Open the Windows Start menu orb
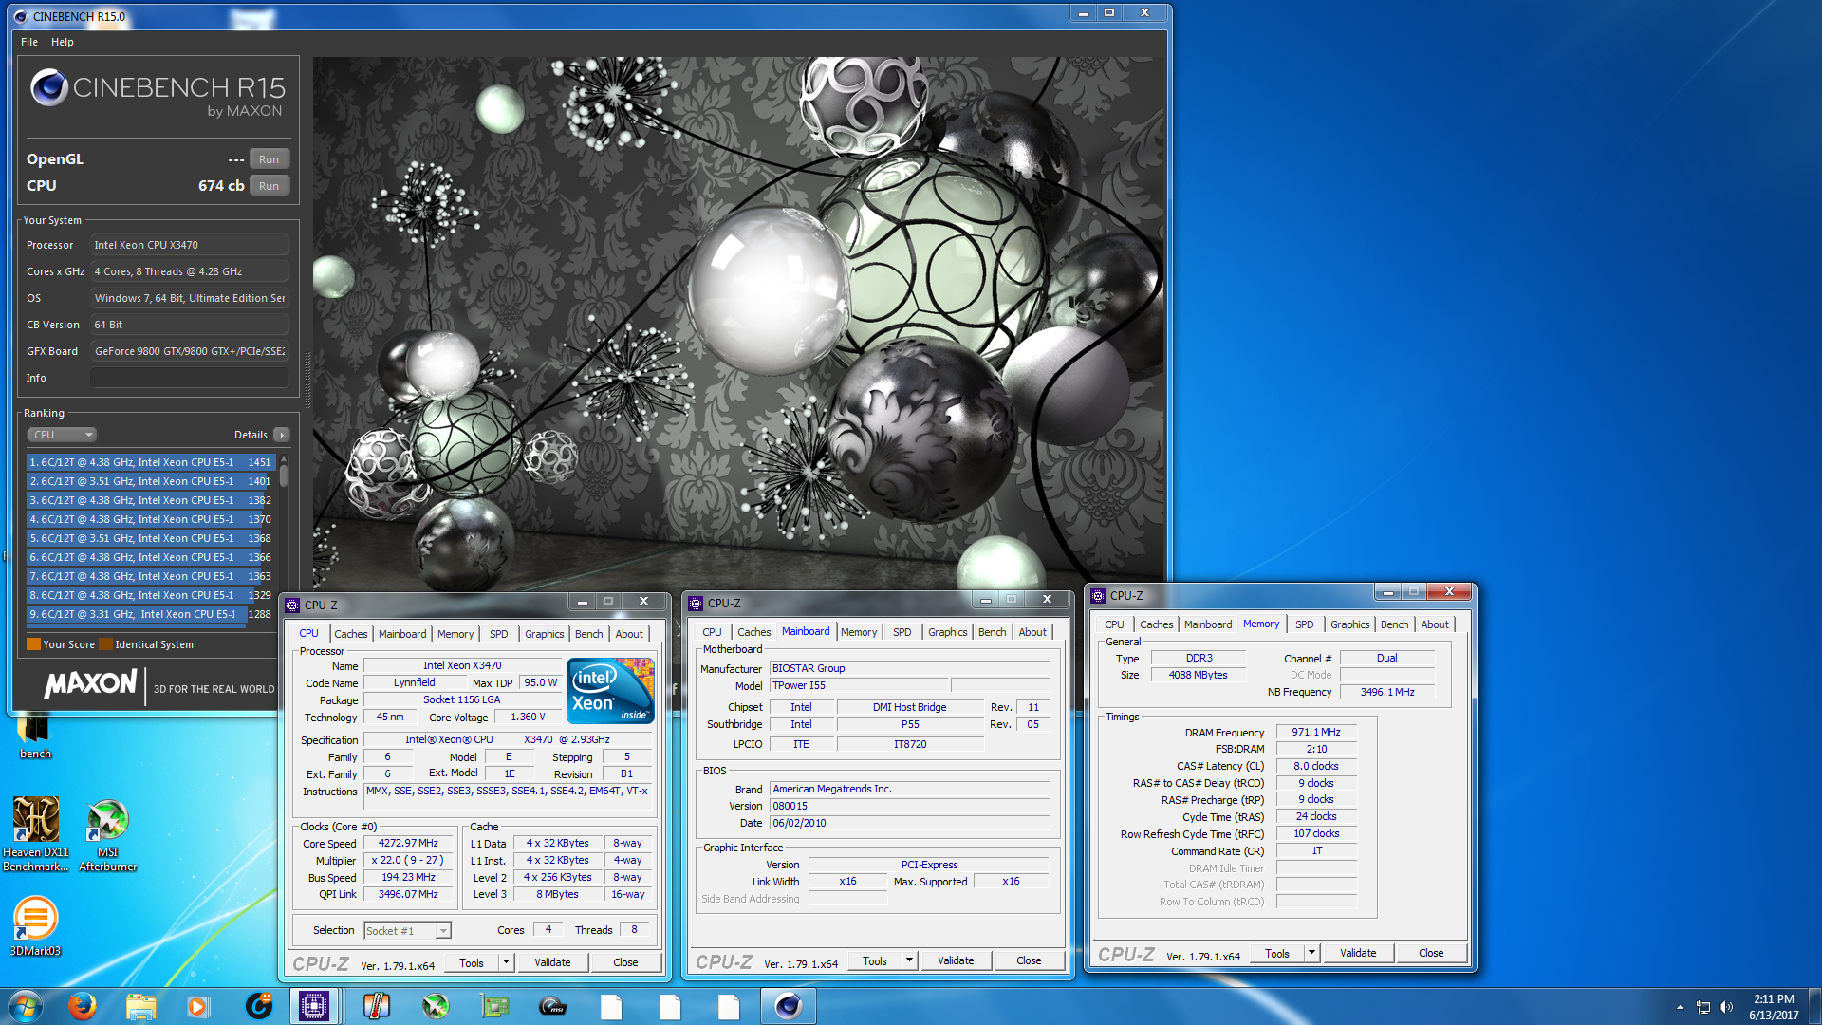 pos(26,1006)
